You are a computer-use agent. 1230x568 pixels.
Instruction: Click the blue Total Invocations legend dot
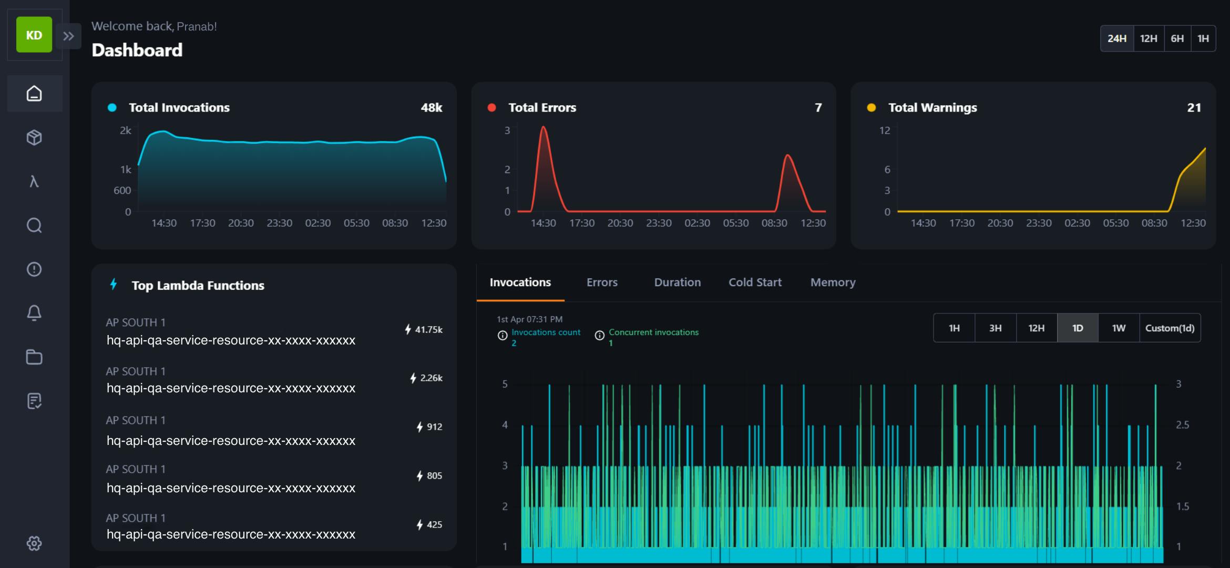(112, 108)
